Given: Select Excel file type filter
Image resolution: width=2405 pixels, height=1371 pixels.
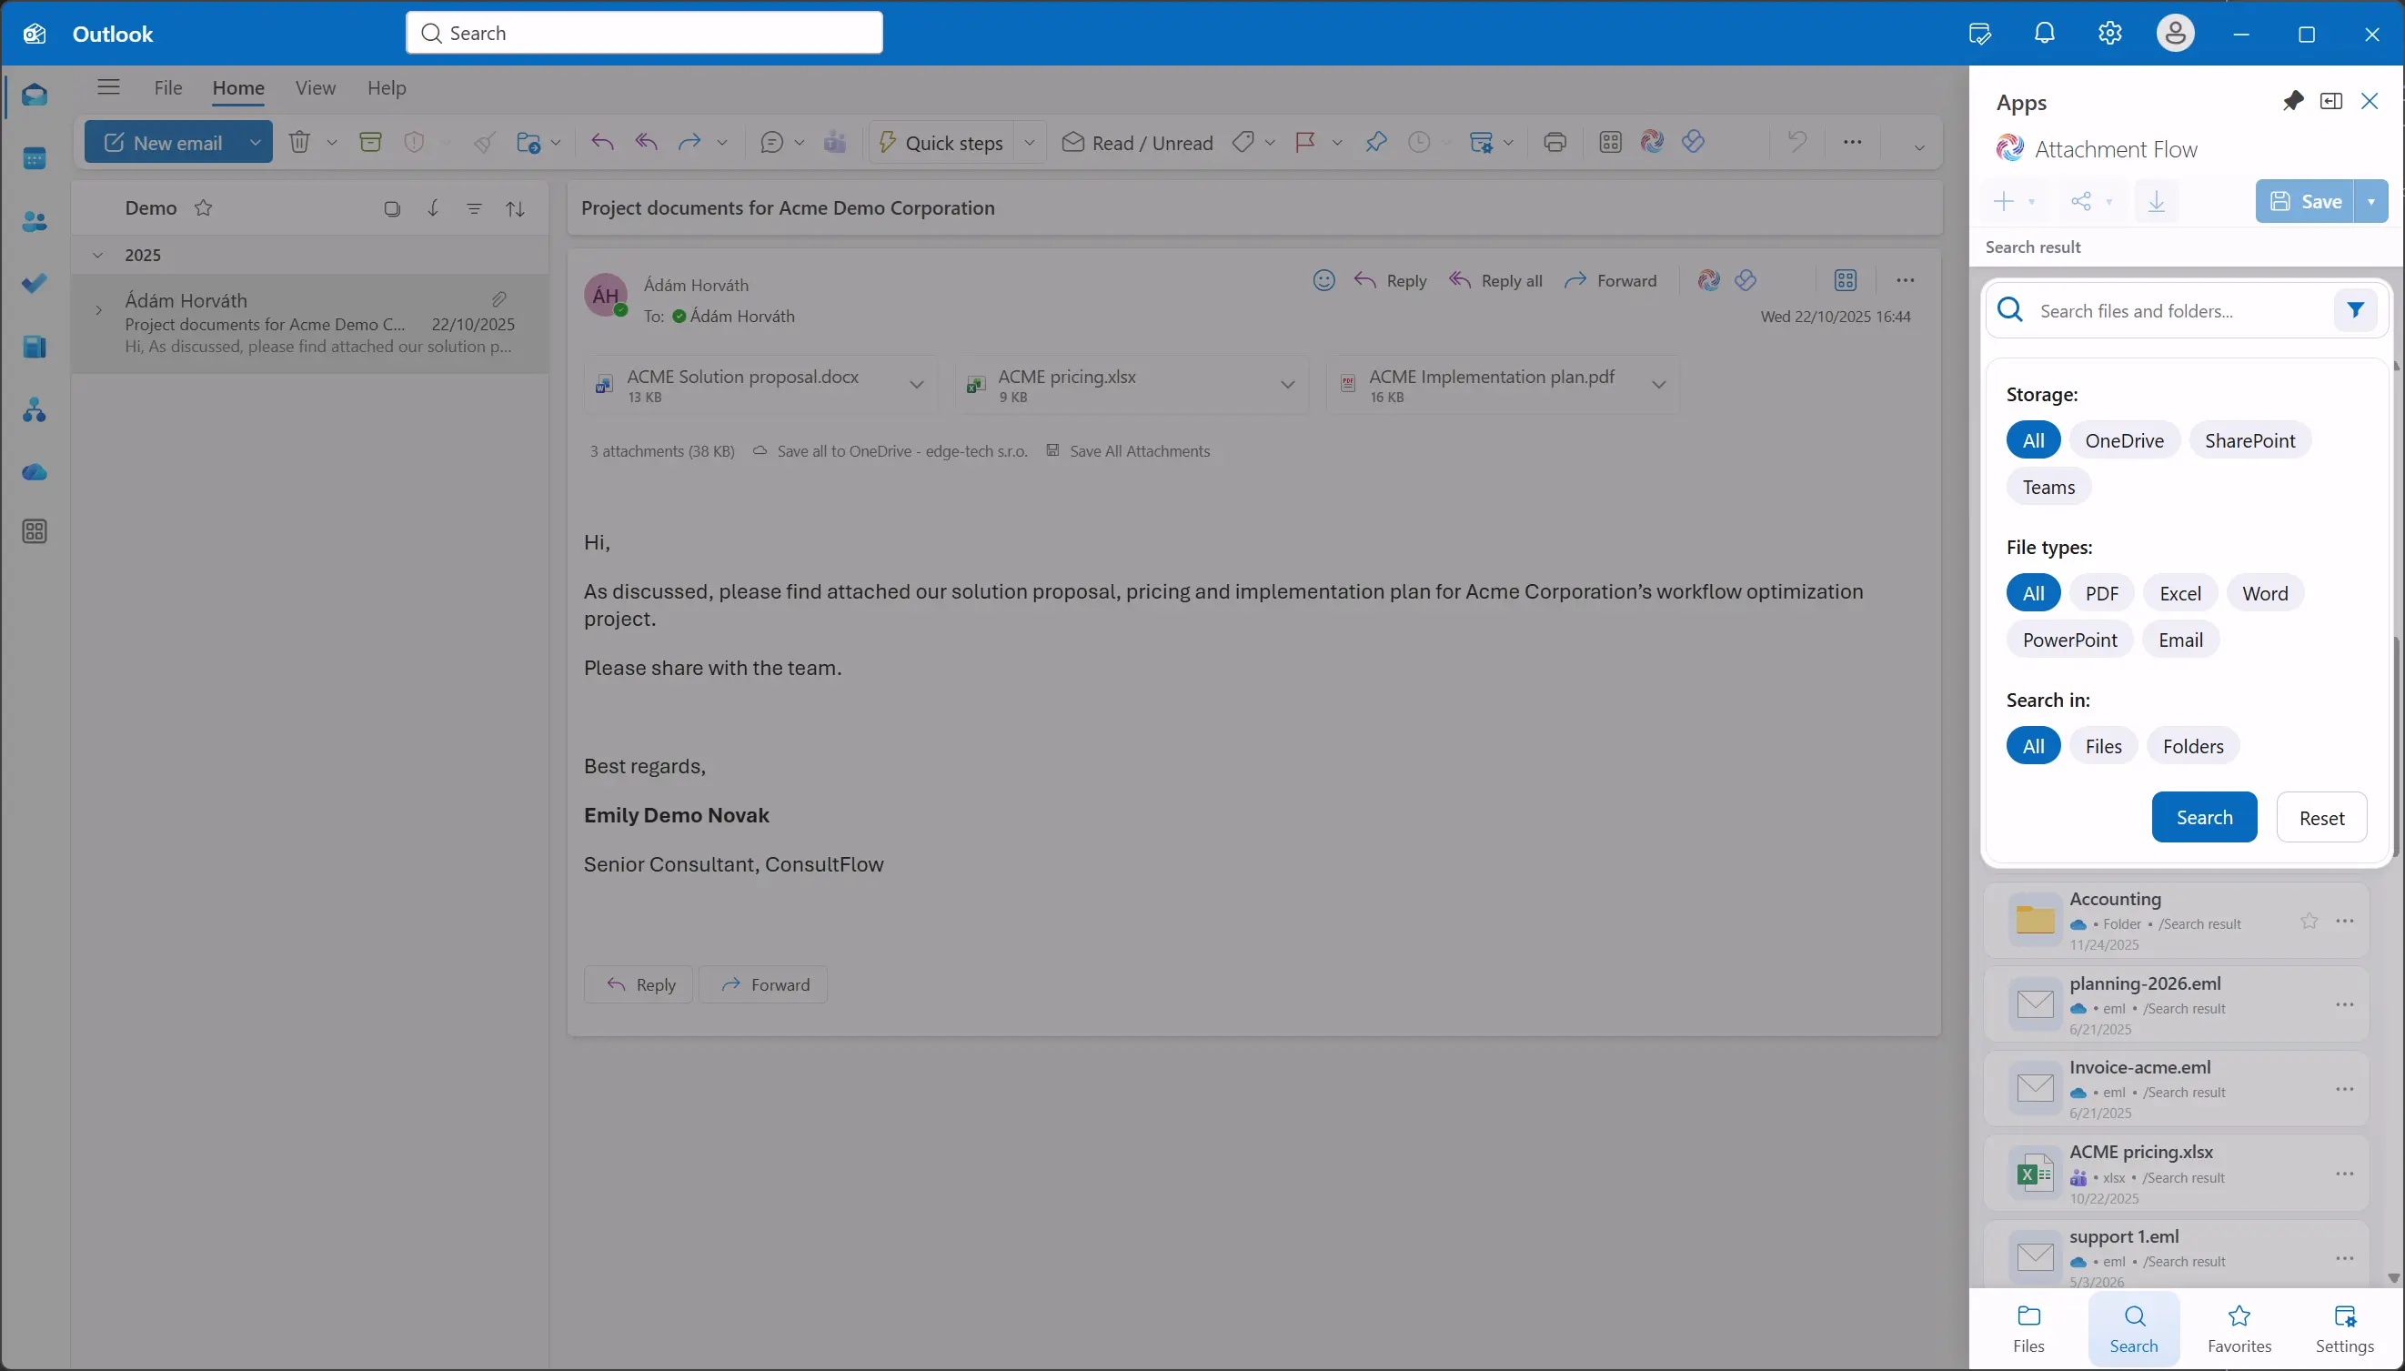Looking at the screenshot, I should (2180, 593).
